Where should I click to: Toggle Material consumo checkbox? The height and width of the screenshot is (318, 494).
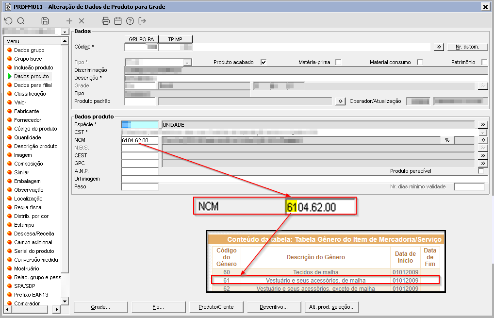point(420,62)
